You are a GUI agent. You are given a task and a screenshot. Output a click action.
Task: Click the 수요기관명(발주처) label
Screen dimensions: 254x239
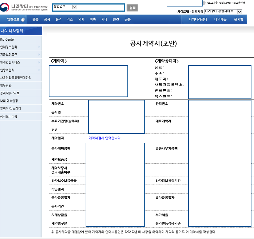pyautogui.click(x=65, y=121)
